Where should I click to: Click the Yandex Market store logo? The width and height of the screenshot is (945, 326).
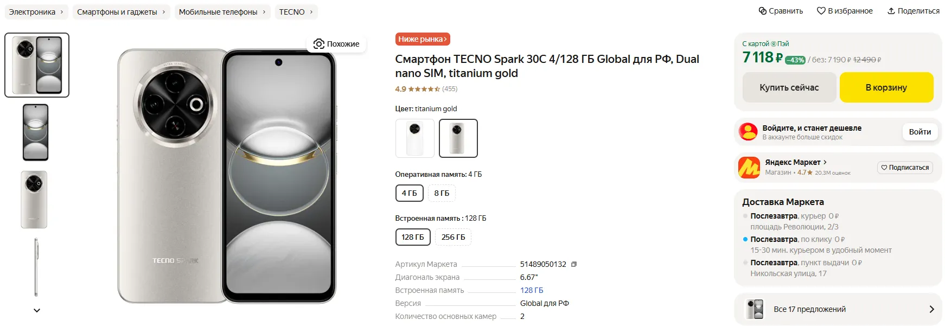tap(749, 167)
